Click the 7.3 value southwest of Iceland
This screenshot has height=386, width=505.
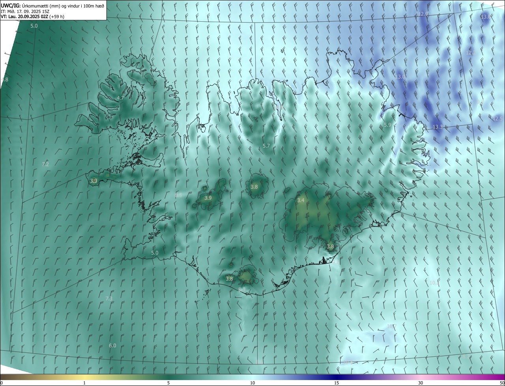tap(109, 299)
